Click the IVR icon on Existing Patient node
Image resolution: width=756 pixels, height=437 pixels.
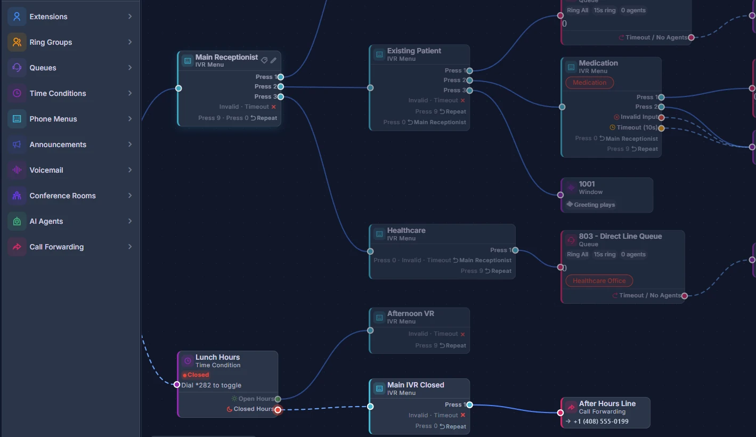379,54
